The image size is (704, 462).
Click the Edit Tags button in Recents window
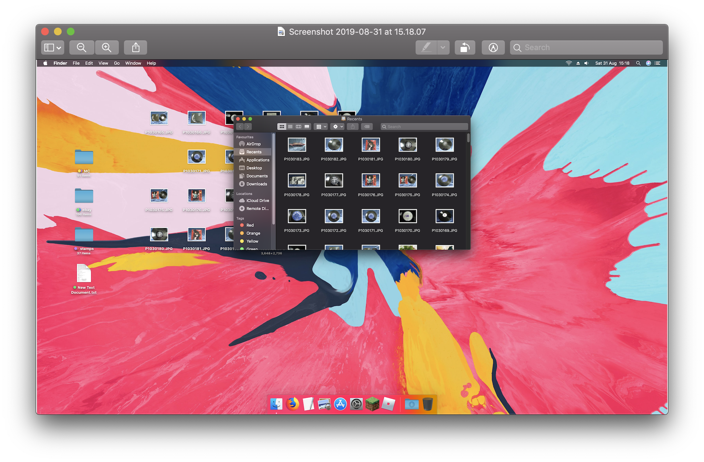(366, 127)
